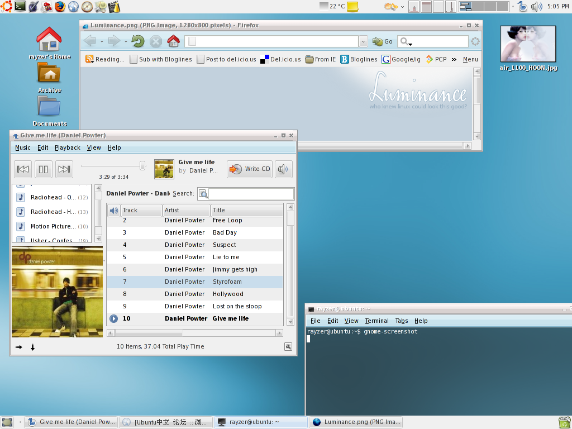Open the Reading... feed bookmark

tap(104, 59)
